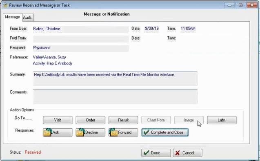Click the disabled Chart Note button
260x161 pixels.
tap(156, 120)
